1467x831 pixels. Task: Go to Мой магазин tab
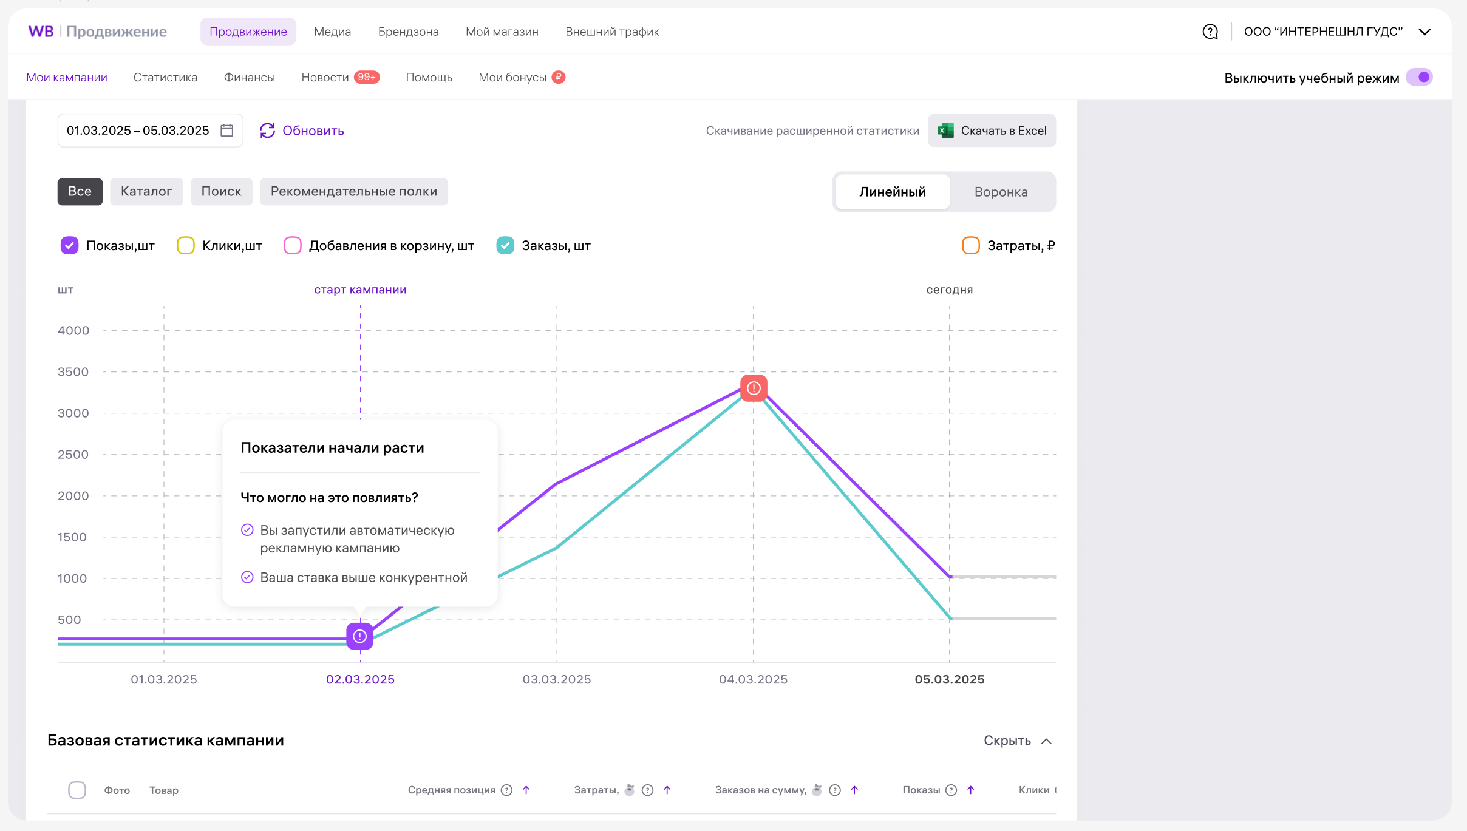click(x=502, y=32)
